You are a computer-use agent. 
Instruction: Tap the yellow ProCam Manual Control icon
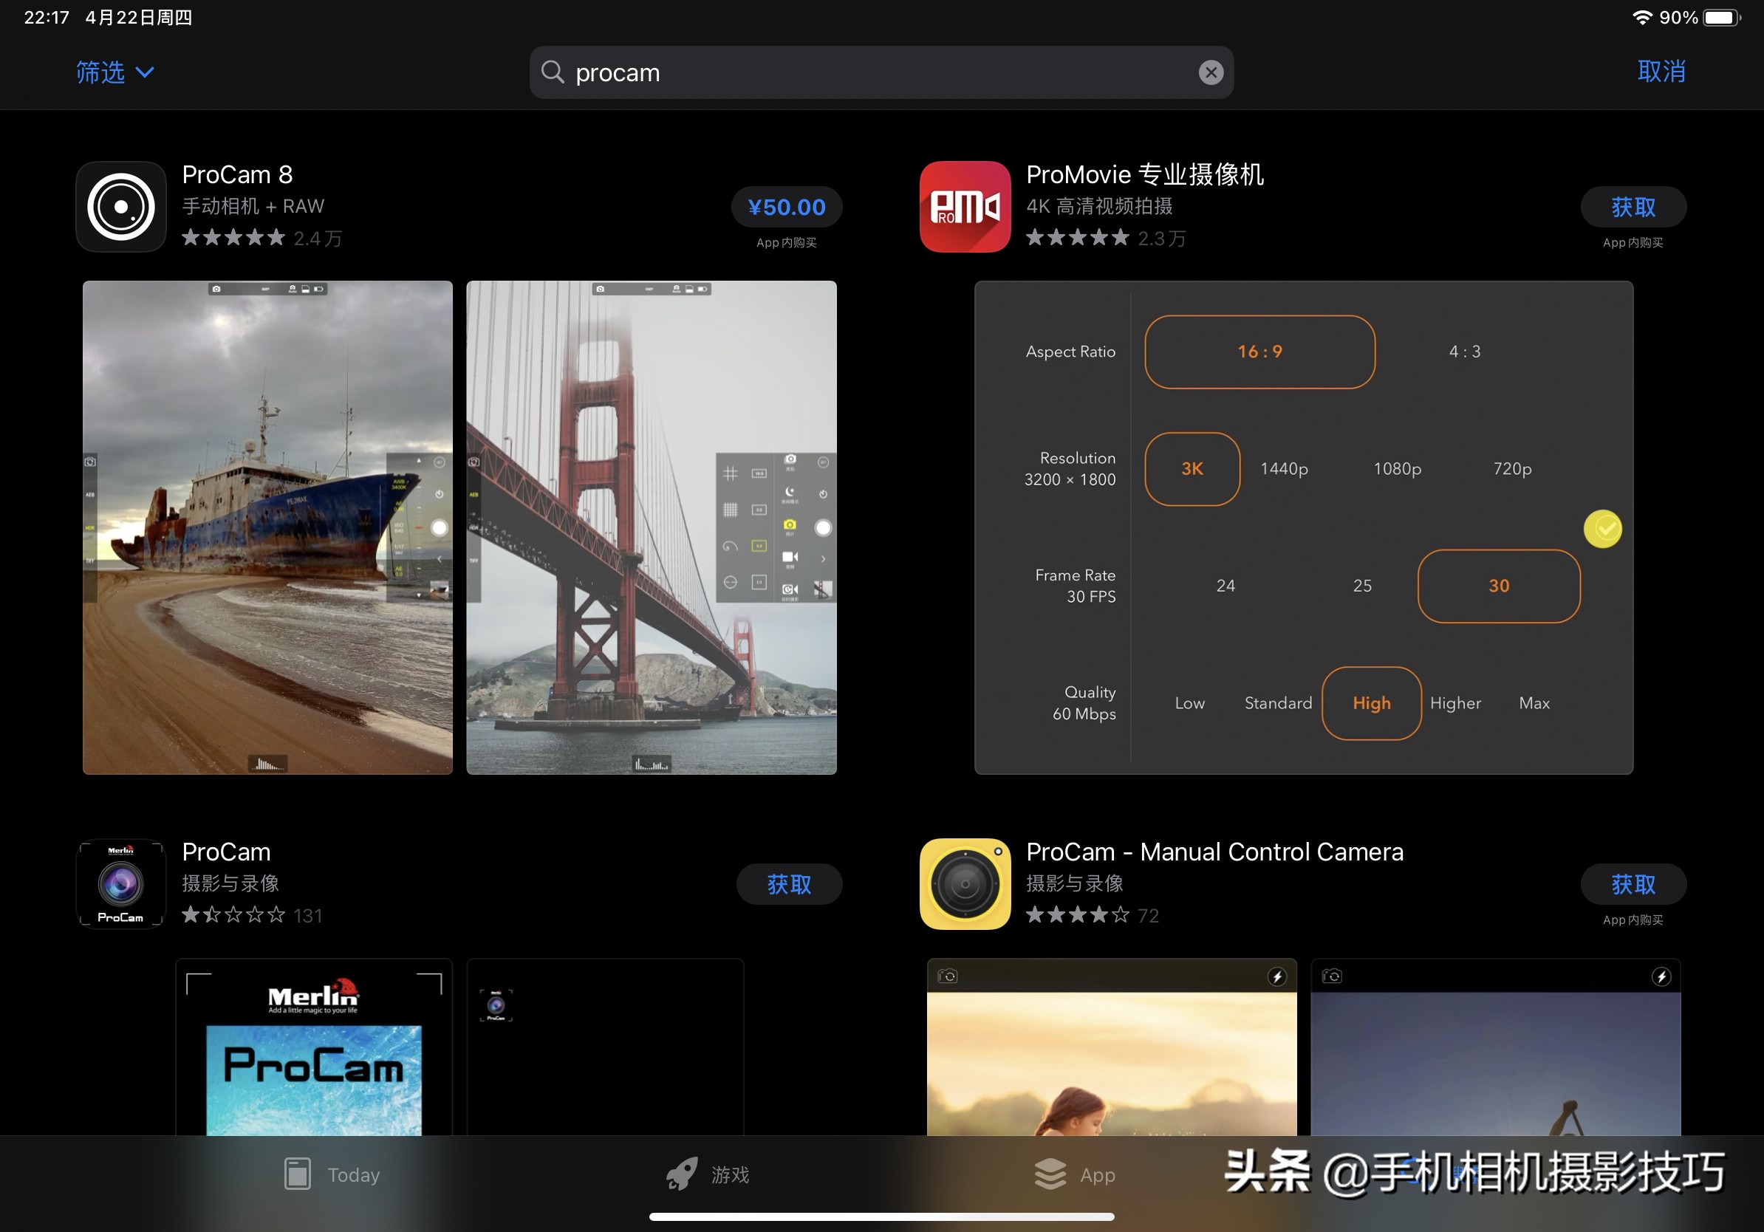965,883
